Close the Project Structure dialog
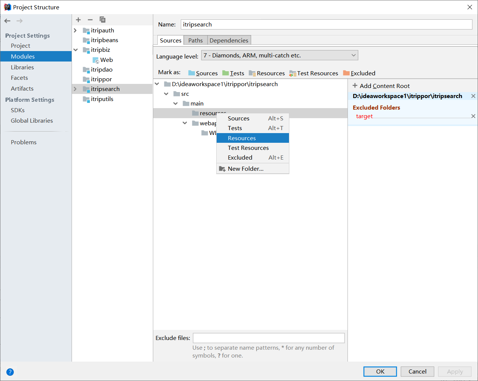This screenshot has height=381, width=478. coord(470,7)
